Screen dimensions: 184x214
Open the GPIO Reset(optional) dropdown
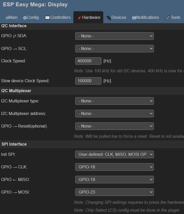click(115, 126)
